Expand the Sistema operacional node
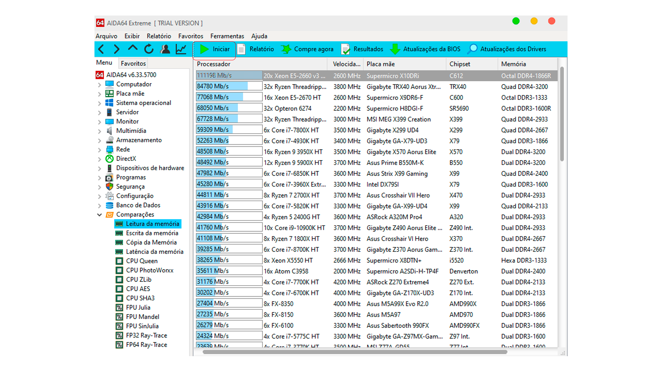The image size is (662, 372). click(x=99, y=103)
